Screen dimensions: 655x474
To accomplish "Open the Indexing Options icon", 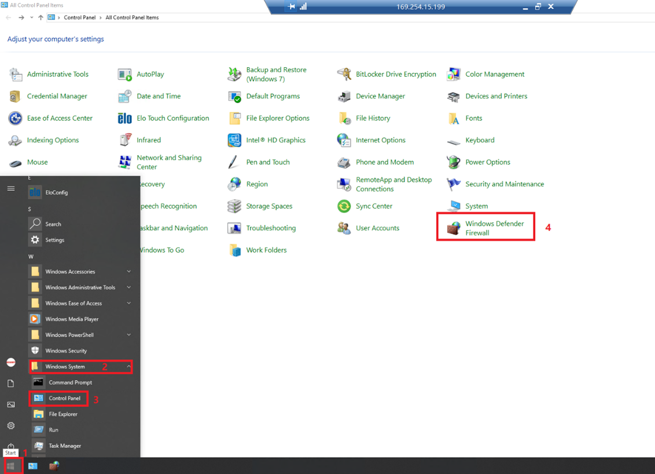I will (x=16, y=140).
